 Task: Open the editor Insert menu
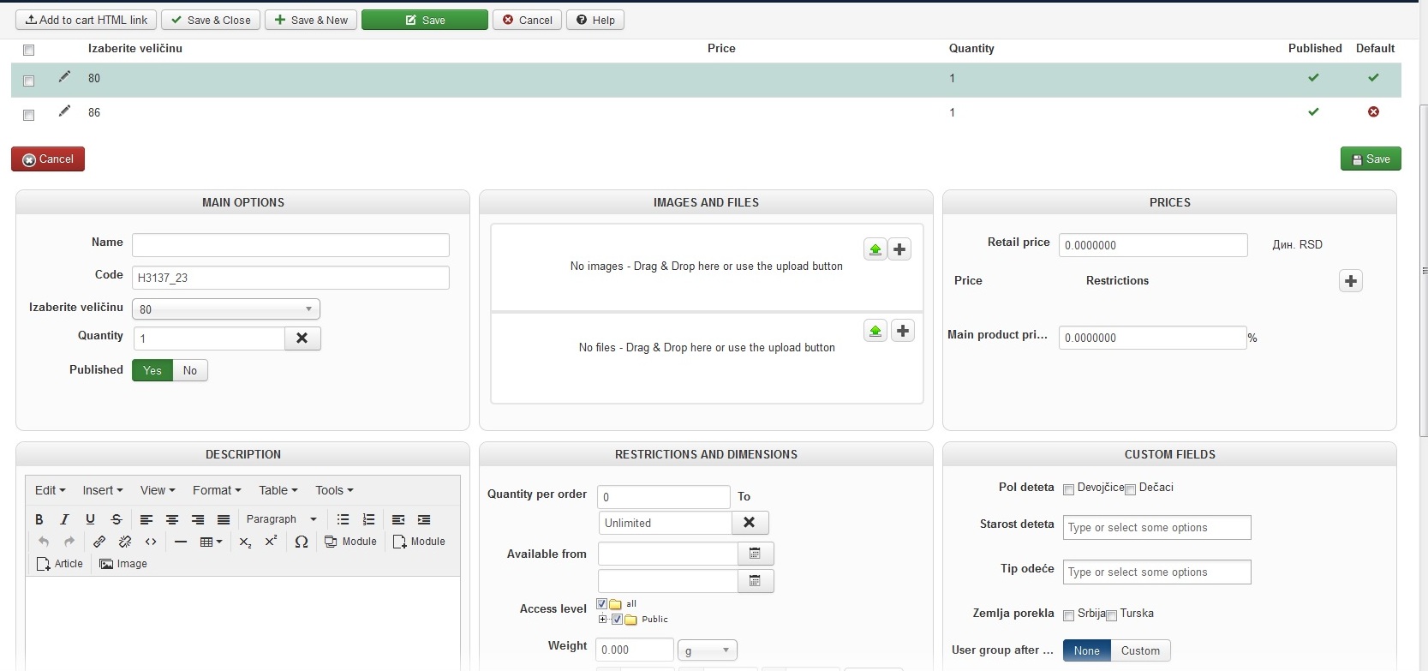[x=103, y=490]
